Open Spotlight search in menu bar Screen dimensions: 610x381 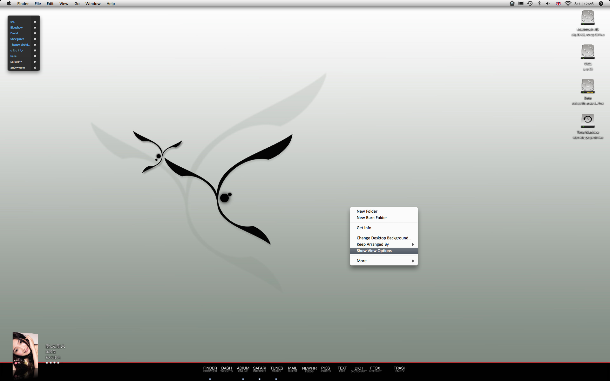coord(601,3)
